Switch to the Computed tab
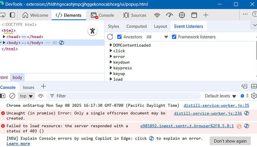Viewport: 257px width, 147px height. point(136,26)
